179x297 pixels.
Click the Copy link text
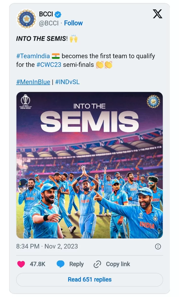tap(118, 264)
